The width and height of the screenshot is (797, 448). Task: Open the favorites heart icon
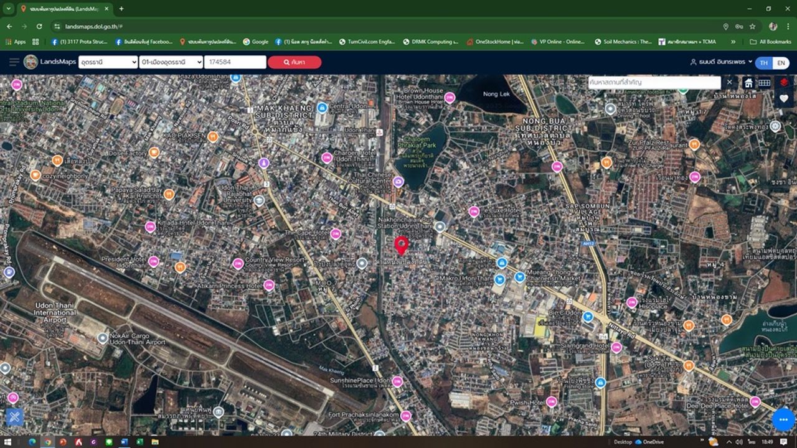(784, 98)
